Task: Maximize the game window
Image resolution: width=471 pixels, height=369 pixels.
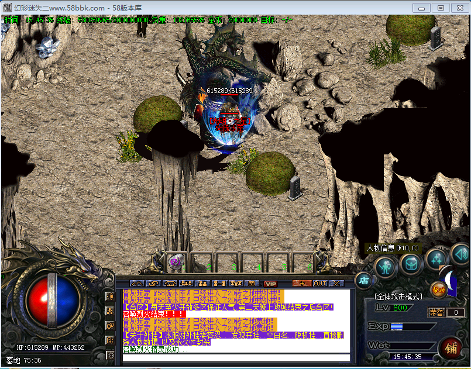Action: [x=441, y=8]
